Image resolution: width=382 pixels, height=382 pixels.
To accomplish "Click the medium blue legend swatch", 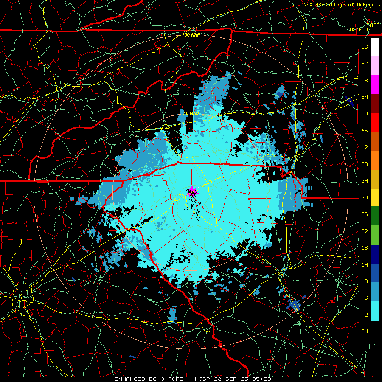I will (375, 273).
